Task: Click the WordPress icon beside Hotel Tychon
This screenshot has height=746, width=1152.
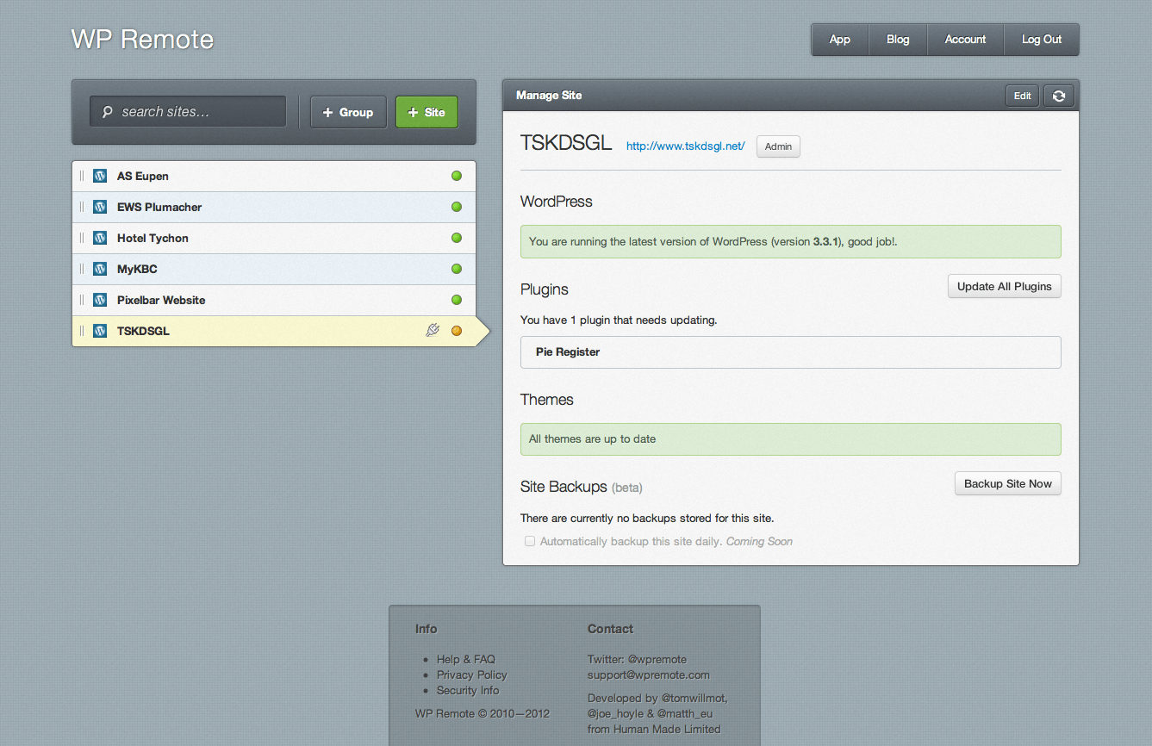Action: 100,238
